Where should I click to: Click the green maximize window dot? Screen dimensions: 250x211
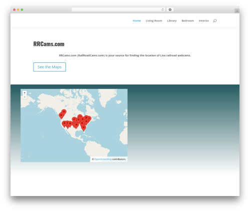[22, 9]
